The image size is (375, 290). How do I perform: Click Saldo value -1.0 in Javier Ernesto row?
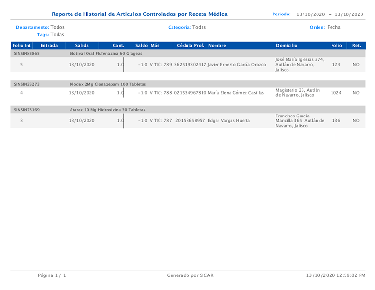point(143,65)
